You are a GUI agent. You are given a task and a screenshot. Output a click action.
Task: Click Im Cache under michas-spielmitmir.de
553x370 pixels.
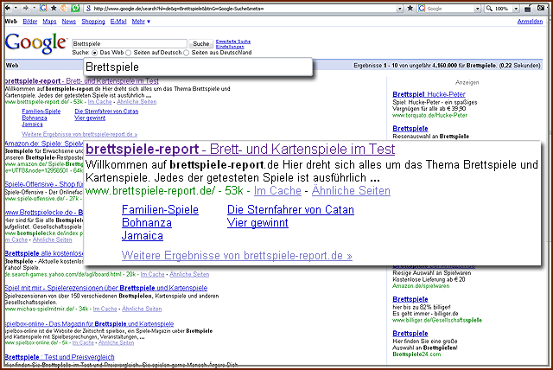105,309
